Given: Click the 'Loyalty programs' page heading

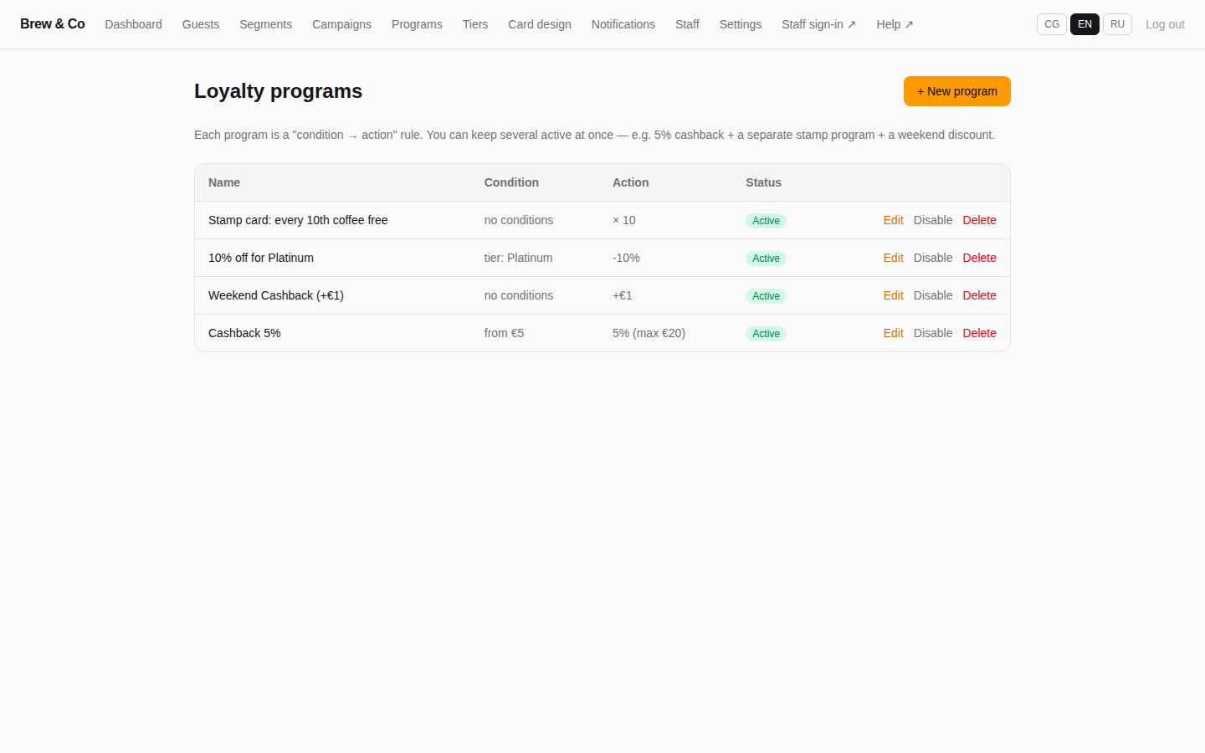Looking at the screenshot, I should [x=279, y=91].
